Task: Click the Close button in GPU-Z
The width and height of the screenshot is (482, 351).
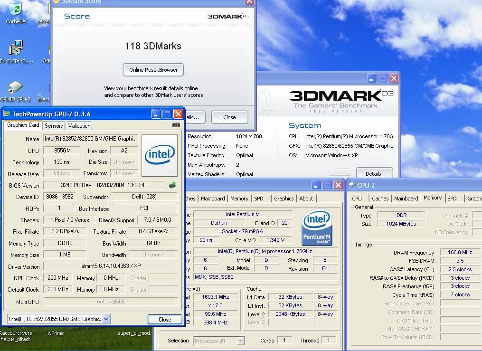Action: coord(165,320)
